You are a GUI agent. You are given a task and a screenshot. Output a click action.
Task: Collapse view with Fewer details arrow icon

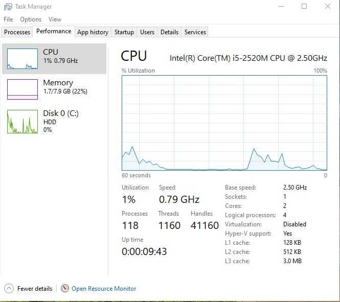point(9,288)
